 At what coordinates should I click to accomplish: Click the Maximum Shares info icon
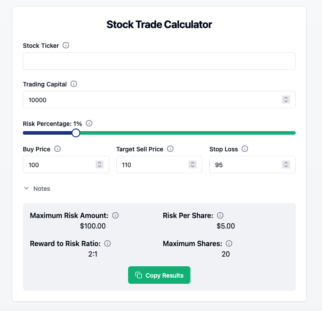click(229, 243)
